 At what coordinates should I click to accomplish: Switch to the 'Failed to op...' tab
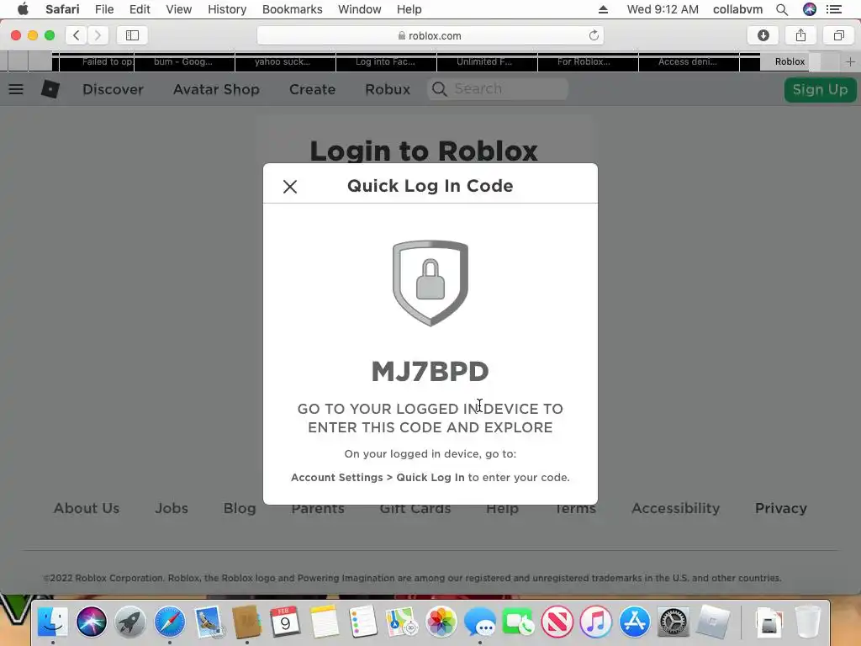coord(97,61)
